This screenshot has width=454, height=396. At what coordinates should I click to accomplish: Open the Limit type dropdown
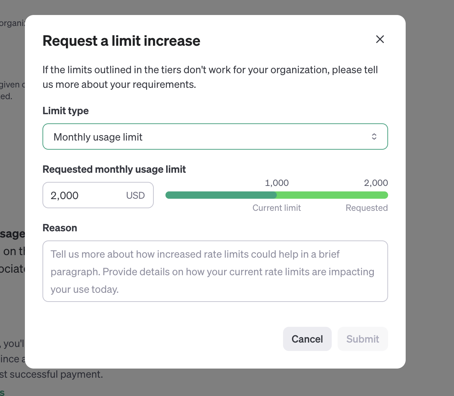tap(215, 137)
